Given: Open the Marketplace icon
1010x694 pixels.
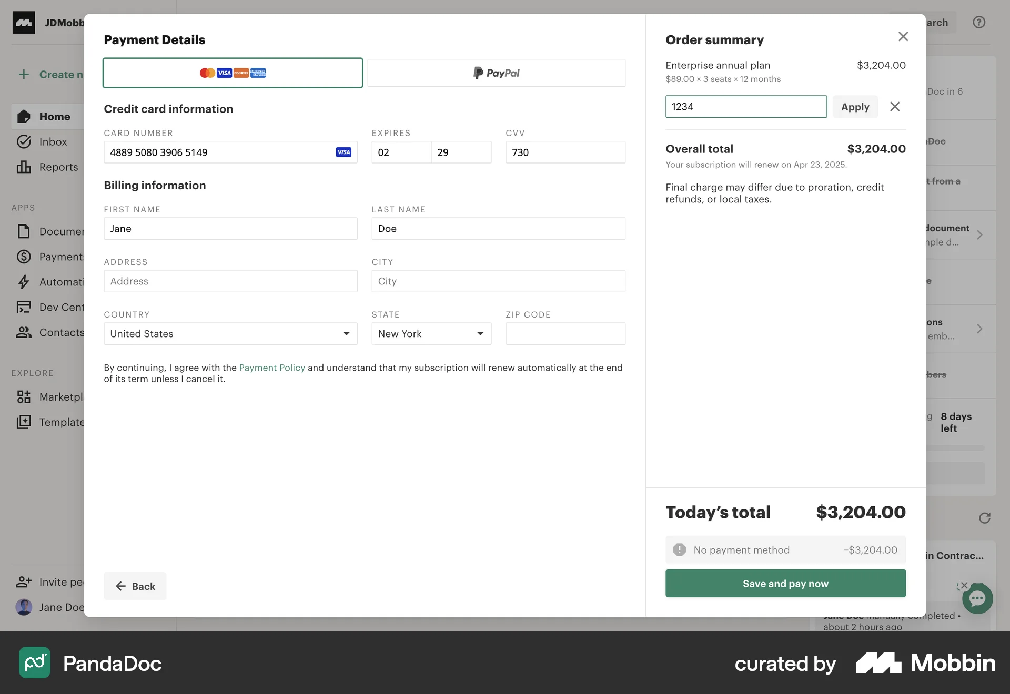Looking at the screenshot, I should tap(24, 397).
